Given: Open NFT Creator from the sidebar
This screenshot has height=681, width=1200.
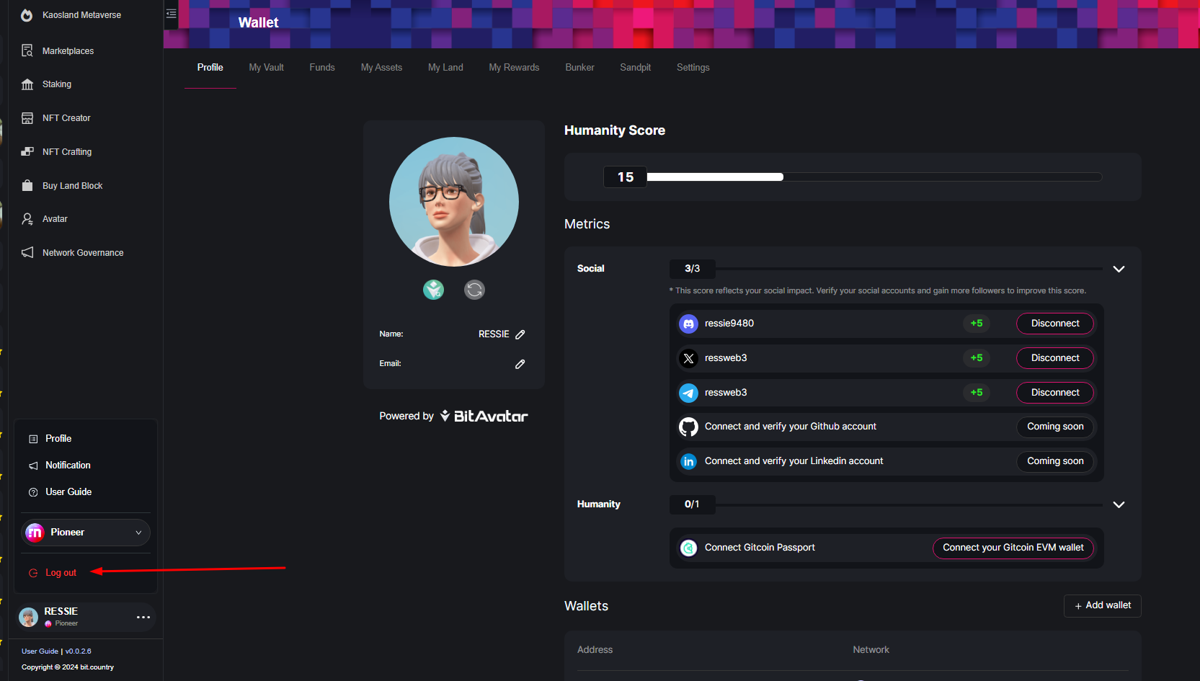Looking at the screenshot, I should click(x=66, y=118).
